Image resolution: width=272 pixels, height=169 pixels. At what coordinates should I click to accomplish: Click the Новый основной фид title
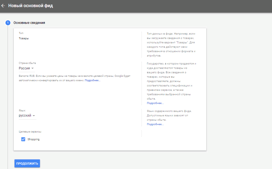pyautogui.click(x=31, y=6)
